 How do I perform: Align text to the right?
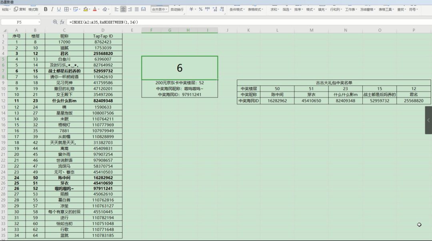tap(130, 9)
